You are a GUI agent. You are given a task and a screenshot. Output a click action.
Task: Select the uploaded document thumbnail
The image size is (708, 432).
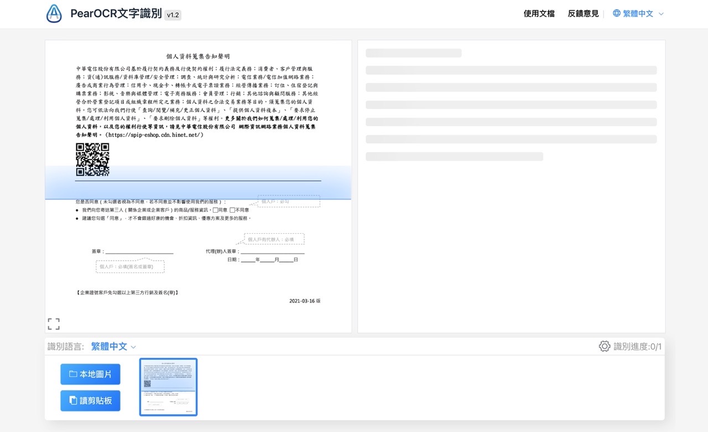coord(168,387)
